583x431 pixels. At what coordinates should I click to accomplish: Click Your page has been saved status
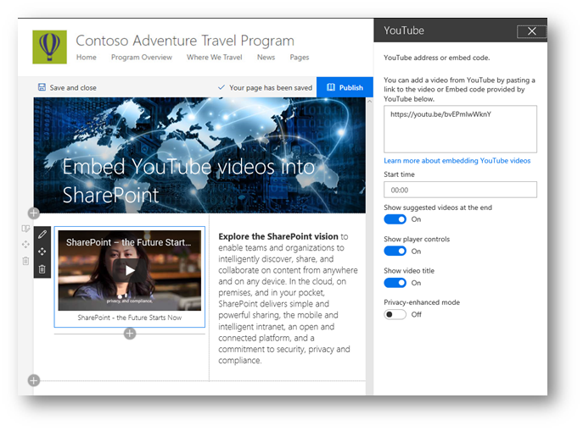[x=271, y=88]
